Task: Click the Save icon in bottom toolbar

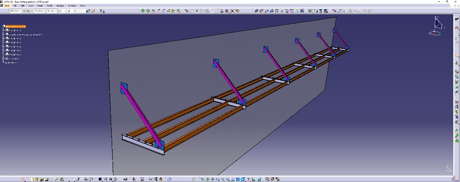Action: (42, 179)
